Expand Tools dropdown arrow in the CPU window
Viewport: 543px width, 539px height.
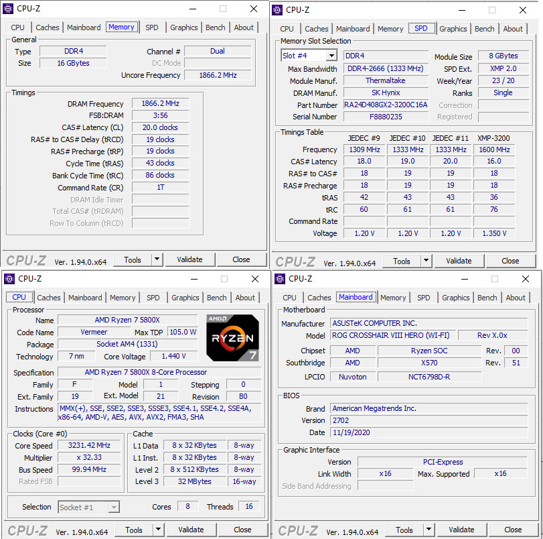click(x=158, y=530)
